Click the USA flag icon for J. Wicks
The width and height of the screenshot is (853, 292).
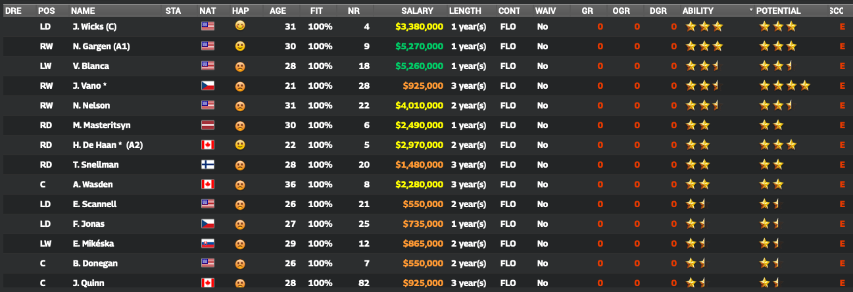tap(208, 27)
